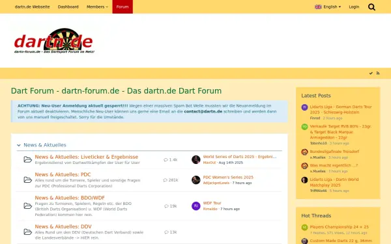This screenshot has width=391, height=244.
Task: Open the English language dropdown
Action: coord(328,7)
